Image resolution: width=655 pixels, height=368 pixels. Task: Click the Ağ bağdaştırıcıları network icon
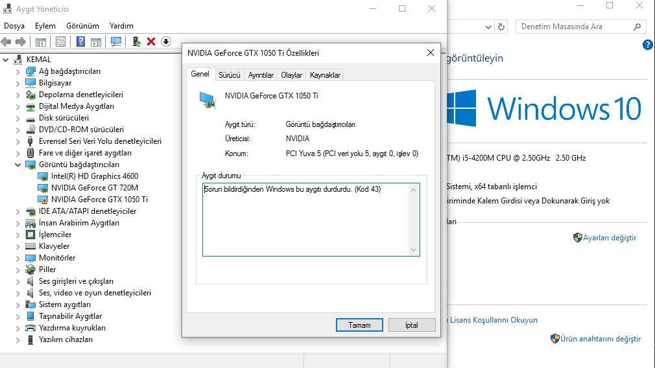pos(30,71)
